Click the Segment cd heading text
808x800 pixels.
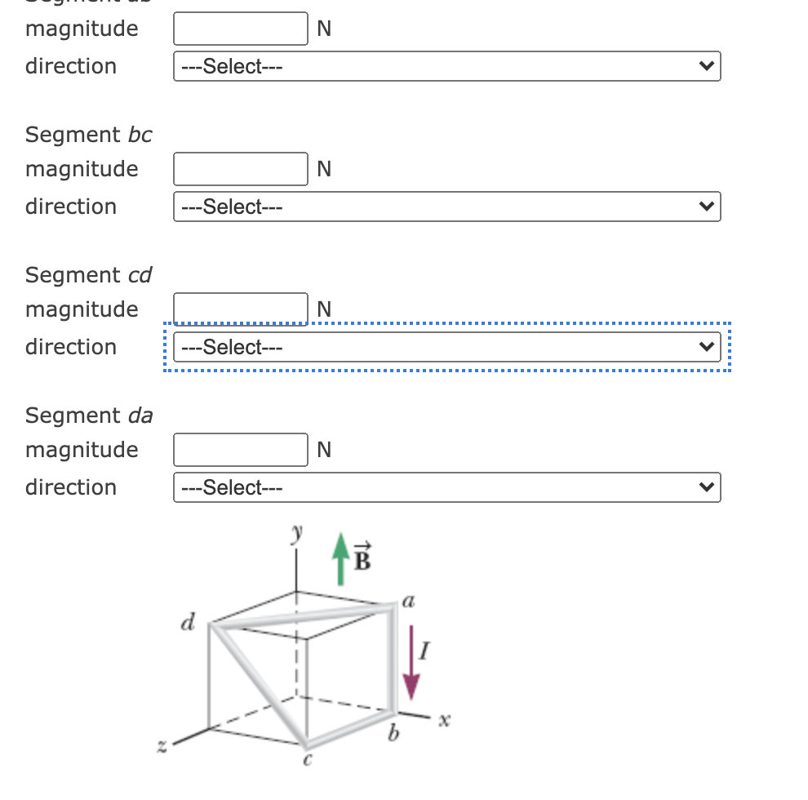[x=88, y=275]
